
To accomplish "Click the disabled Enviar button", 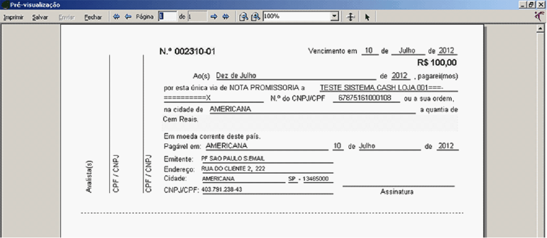I will [66, 17].
